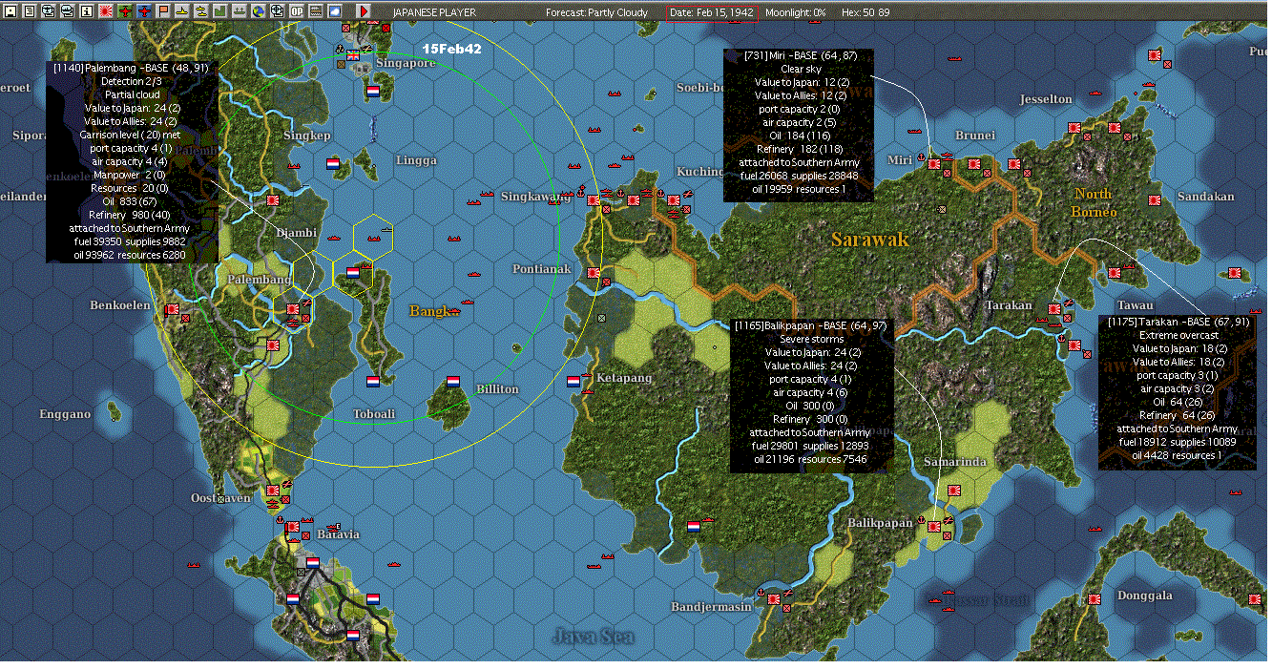The image size is (1272, 669).
Task: Click the Japanese rising sun toolbar icon
Action: pyautogui.click(x=106, y=11)
